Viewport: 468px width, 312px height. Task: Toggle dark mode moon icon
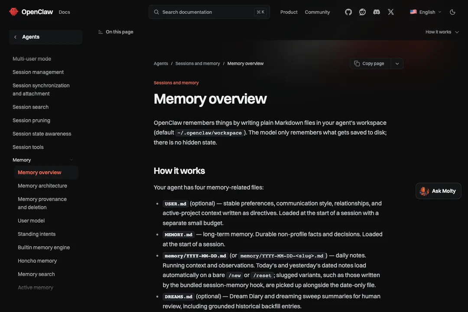[452, 12]
